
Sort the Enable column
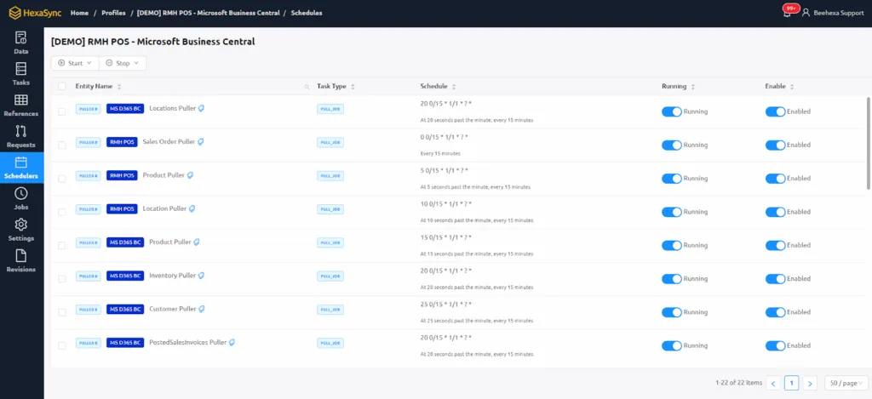792,87
